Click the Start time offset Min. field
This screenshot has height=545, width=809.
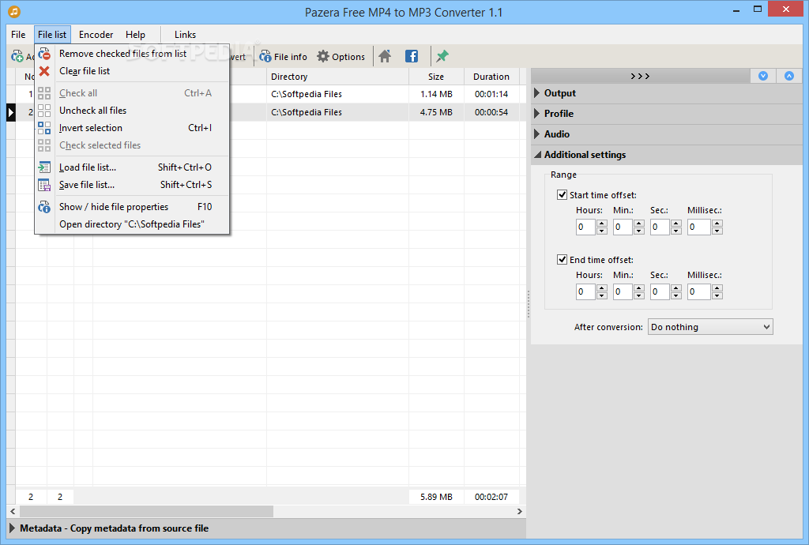[x=623, y=227]
